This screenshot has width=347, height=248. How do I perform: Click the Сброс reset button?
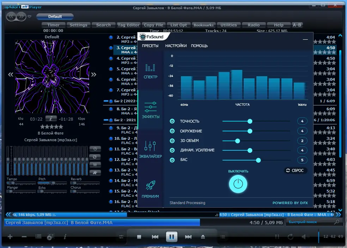click(x=295, y=170)
